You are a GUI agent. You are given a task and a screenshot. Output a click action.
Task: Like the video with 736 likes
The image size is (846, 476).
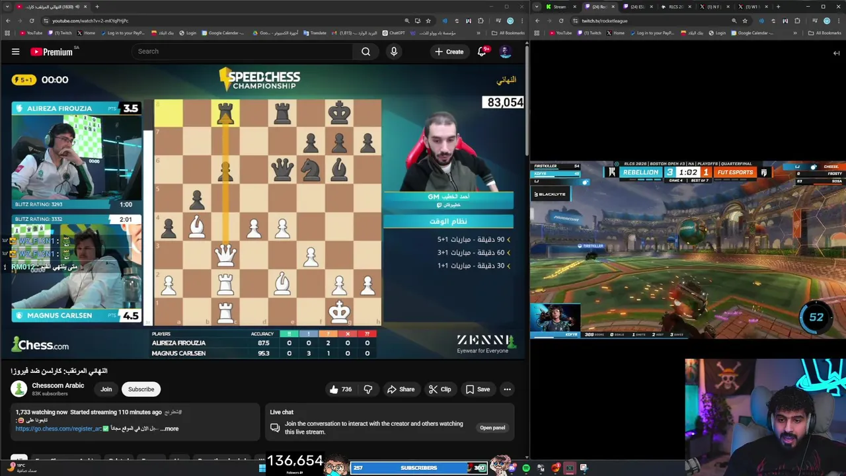coord(340,389)
